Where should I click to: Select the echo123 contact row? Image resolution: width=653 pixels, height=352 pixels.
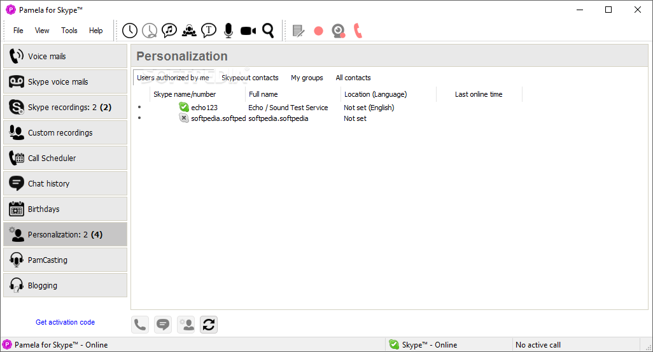(x=329, y=108)
